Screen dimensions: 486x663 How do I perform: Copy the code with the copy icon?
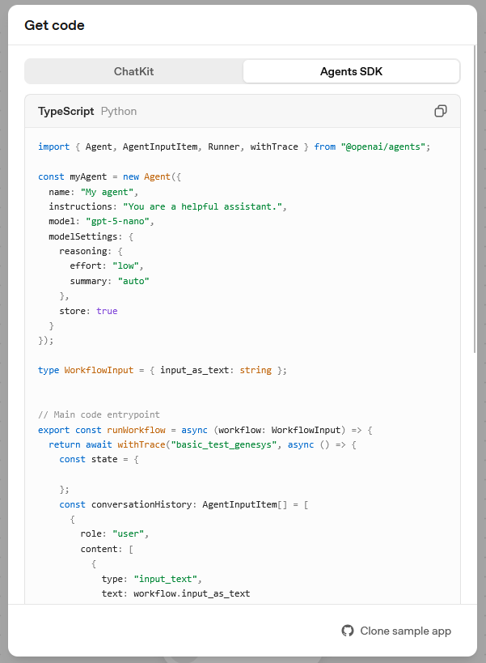click(441, 111)
